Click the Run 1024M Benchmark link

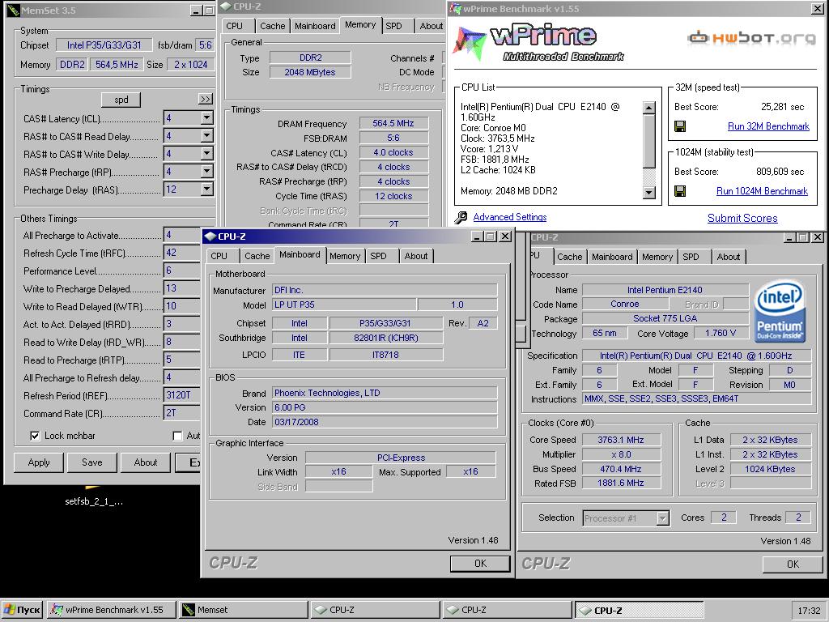click(x=762, y=191)
